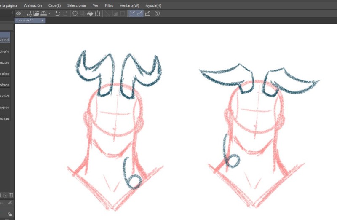Click the Open file folder icon
Image resolution: width=337 pixels, height=220 pixels.
pos(36,13)
